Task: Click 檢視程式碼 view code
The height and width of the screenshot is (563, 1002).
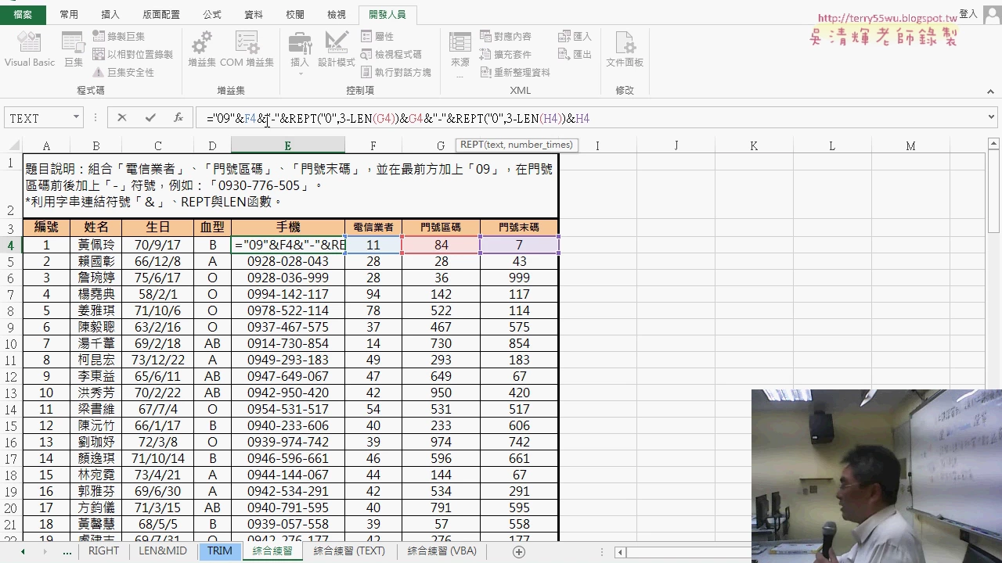Action: [x=391, y=54]
